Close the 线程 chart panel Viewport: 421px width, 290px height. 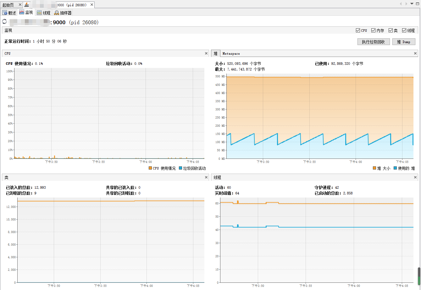[x=415, y=177]
